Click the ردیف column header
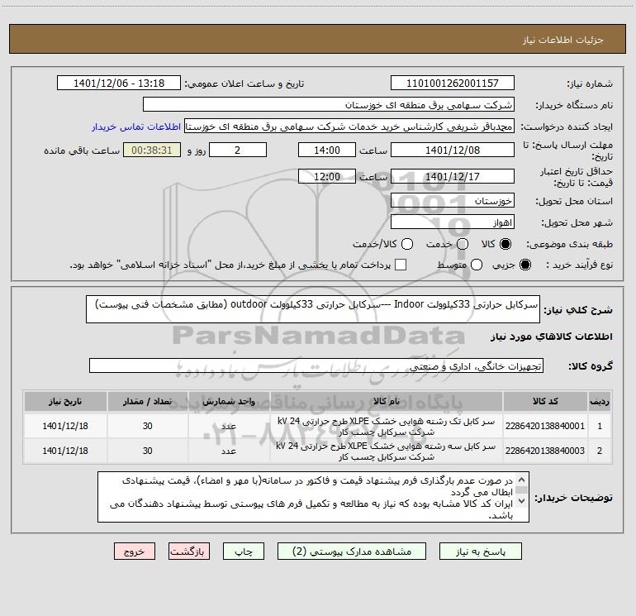Viewport: 636px width, 616px height. (600, 401)
